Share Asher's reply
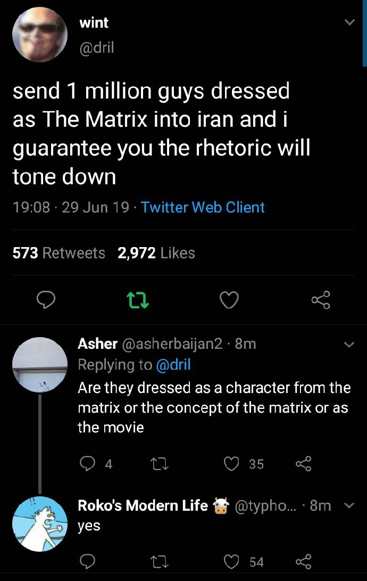This screenshot has width=367, height=581. coord(304,464)
